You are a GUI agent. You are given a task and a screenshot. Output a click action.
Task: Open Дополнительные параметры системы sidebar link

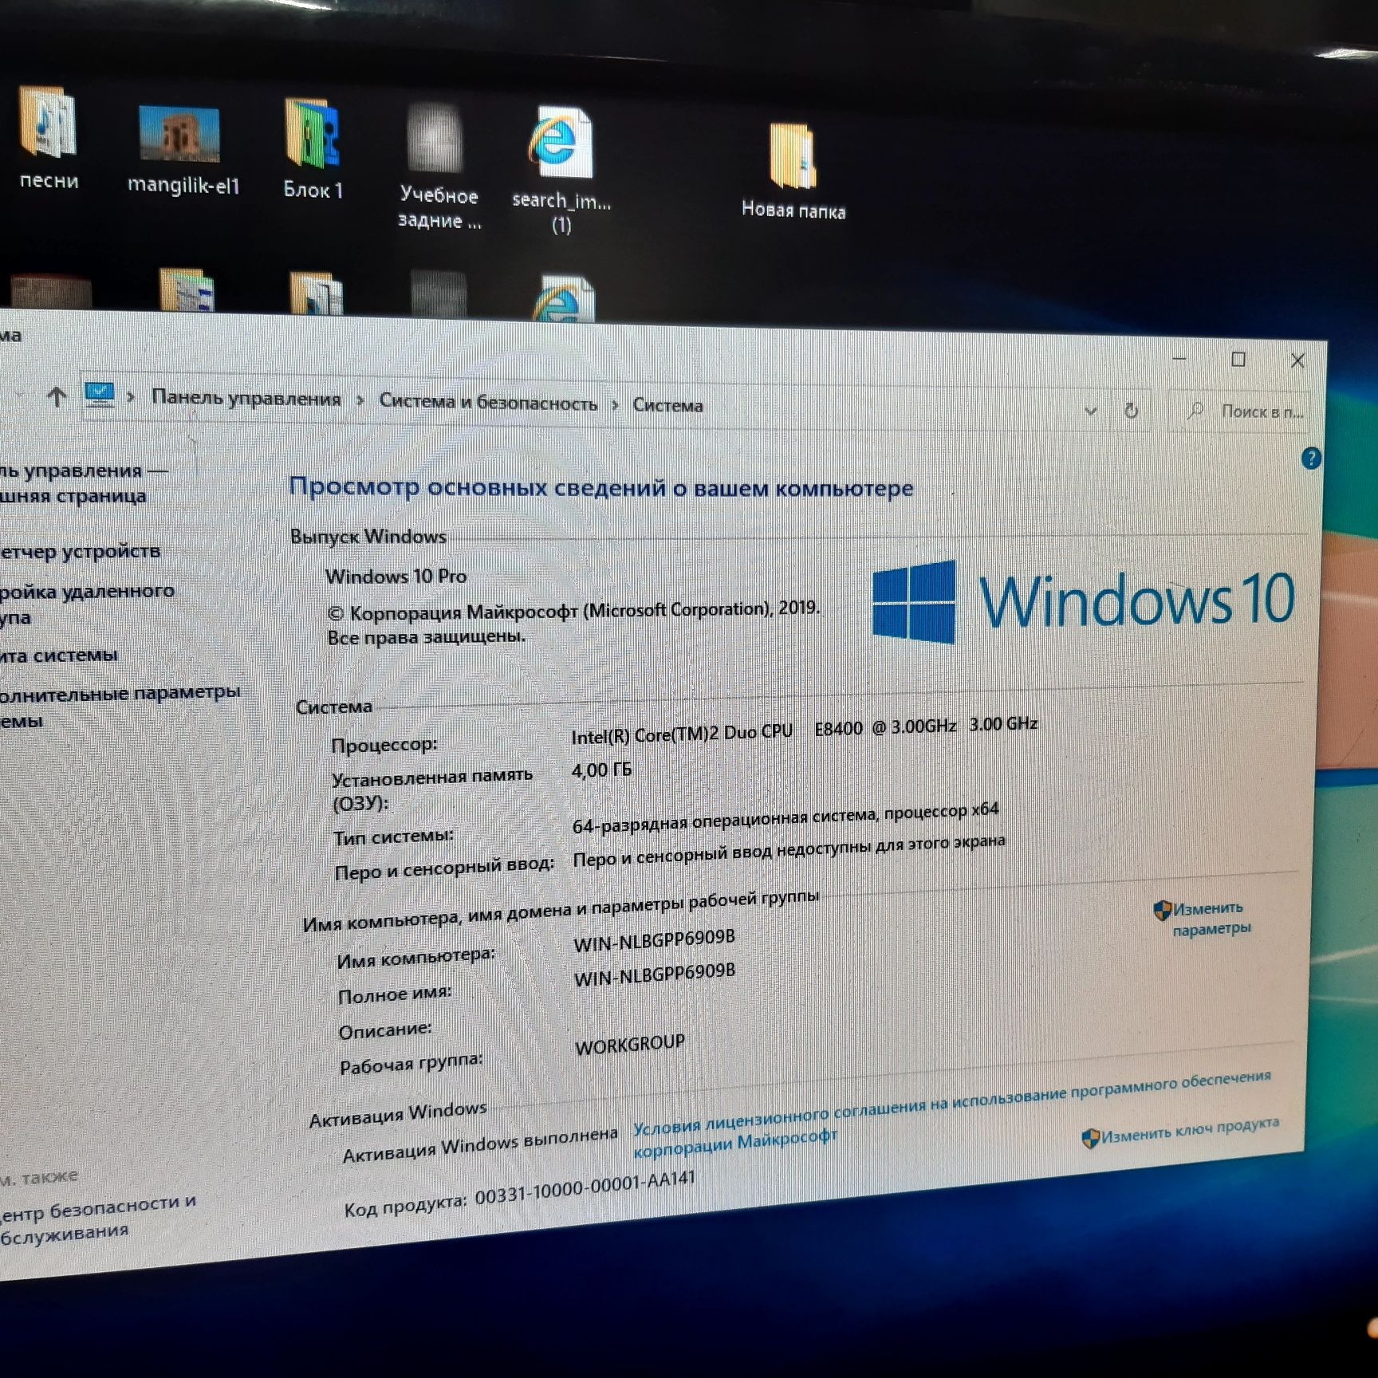pyautogui.click(x=120, y=706)
